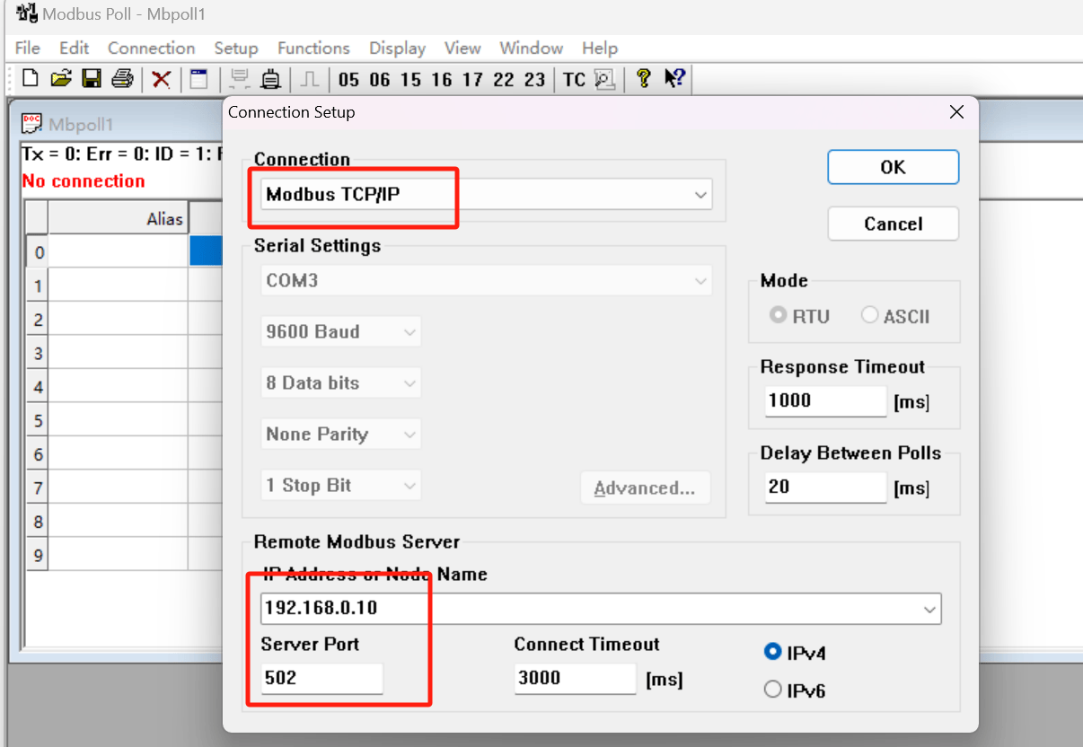The width and height of the screenshot is (1083, 747).
Task: Select the ASCII mode radio button
Action: point(869,315)
